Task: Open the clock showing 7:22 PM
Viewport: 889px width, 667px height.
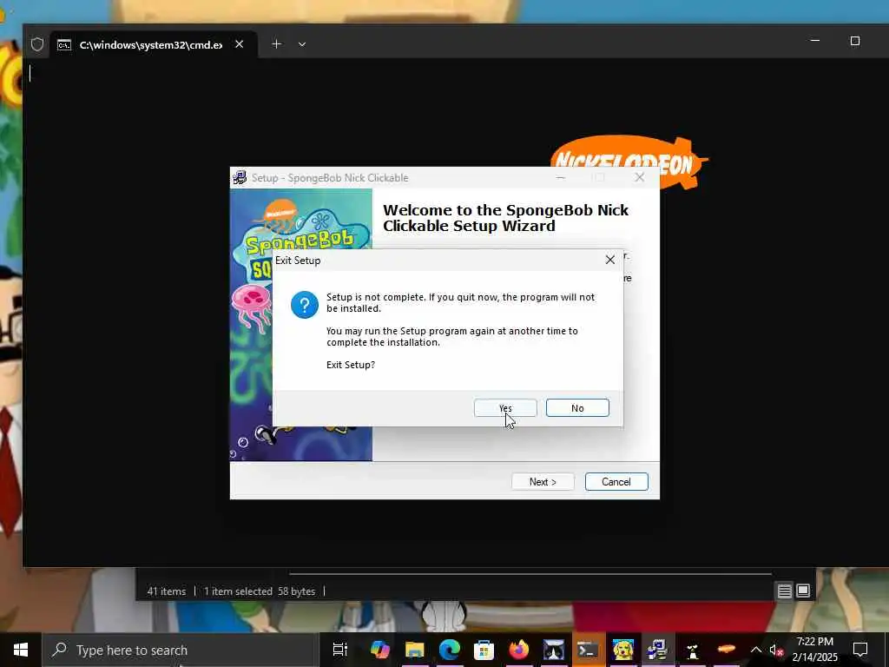Action: tap(814, 650)
